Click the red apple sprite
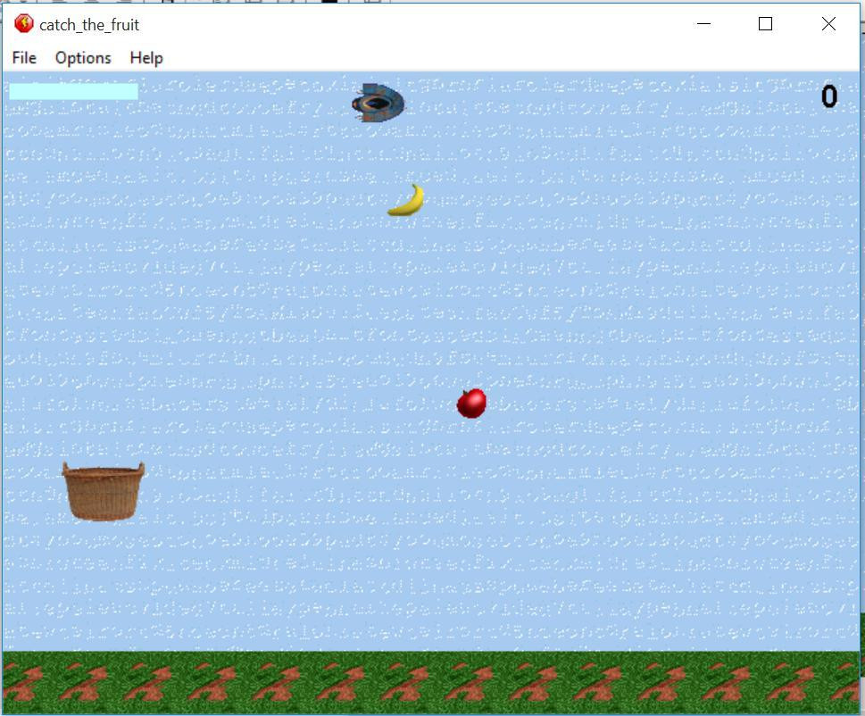The height and width of the screenshot is (716, 865). (x=471, y=404)
